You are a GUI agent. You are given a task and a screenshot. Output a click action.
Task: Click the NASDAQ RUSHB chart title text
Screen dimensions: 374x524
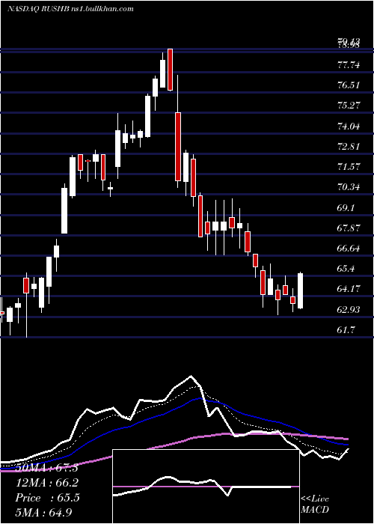pos(70,9)
